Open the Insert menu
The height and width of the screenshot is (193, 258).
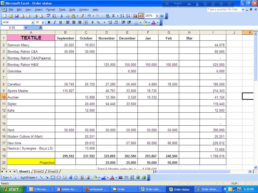point(39,10)
